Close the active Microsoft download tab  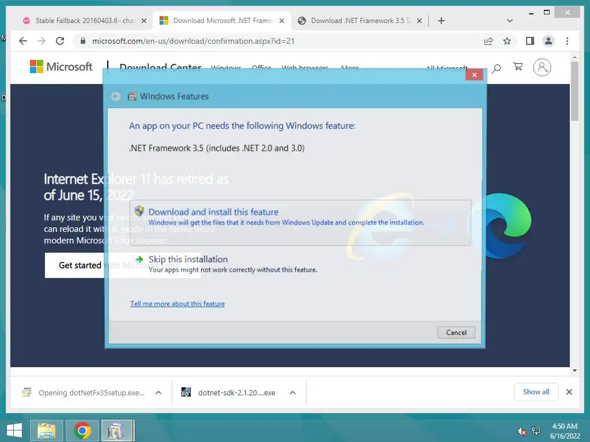tap(281, 21)
